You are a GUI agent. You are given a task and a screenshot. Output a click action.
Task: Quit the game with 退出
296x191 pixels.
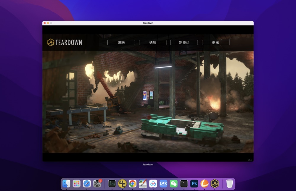tap(215, 43)
